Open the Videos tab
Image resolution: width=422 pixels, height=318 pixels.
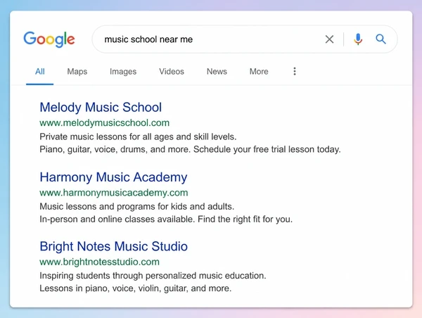tap(172, 72)
